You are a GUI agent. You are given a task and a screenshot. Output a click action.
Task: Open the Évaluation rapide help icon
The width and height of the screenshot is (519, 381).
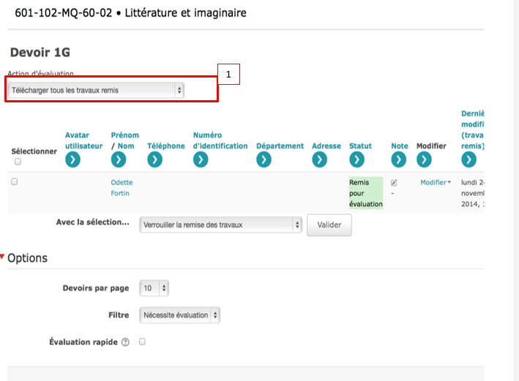(125, 342)
